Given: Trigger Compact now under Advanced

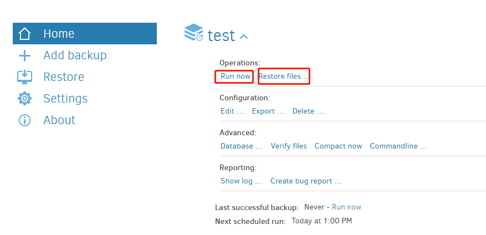Looking at the screenshot, I should click(338, 146).
